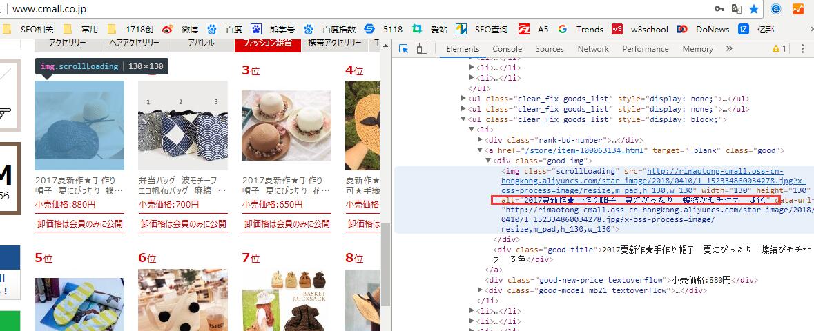Click the highlighted straw hat thumbnail
Image resolution: width=814 pixels, height=331 pixels.
click(79, 125)
